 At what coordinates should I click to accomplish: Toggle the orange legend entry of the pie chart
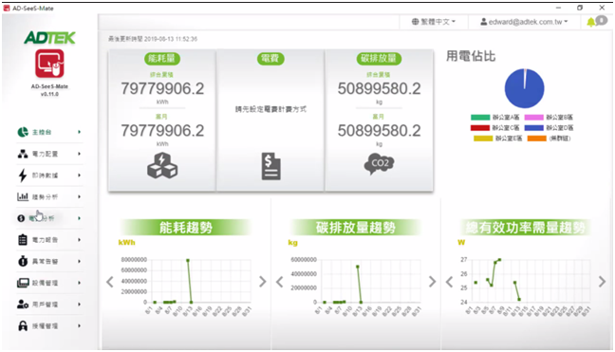tap(549, 139)
